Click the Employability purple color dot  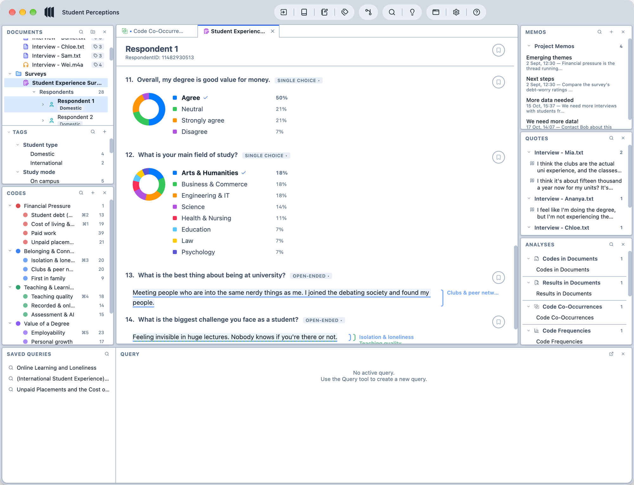[x=25, y=333]
